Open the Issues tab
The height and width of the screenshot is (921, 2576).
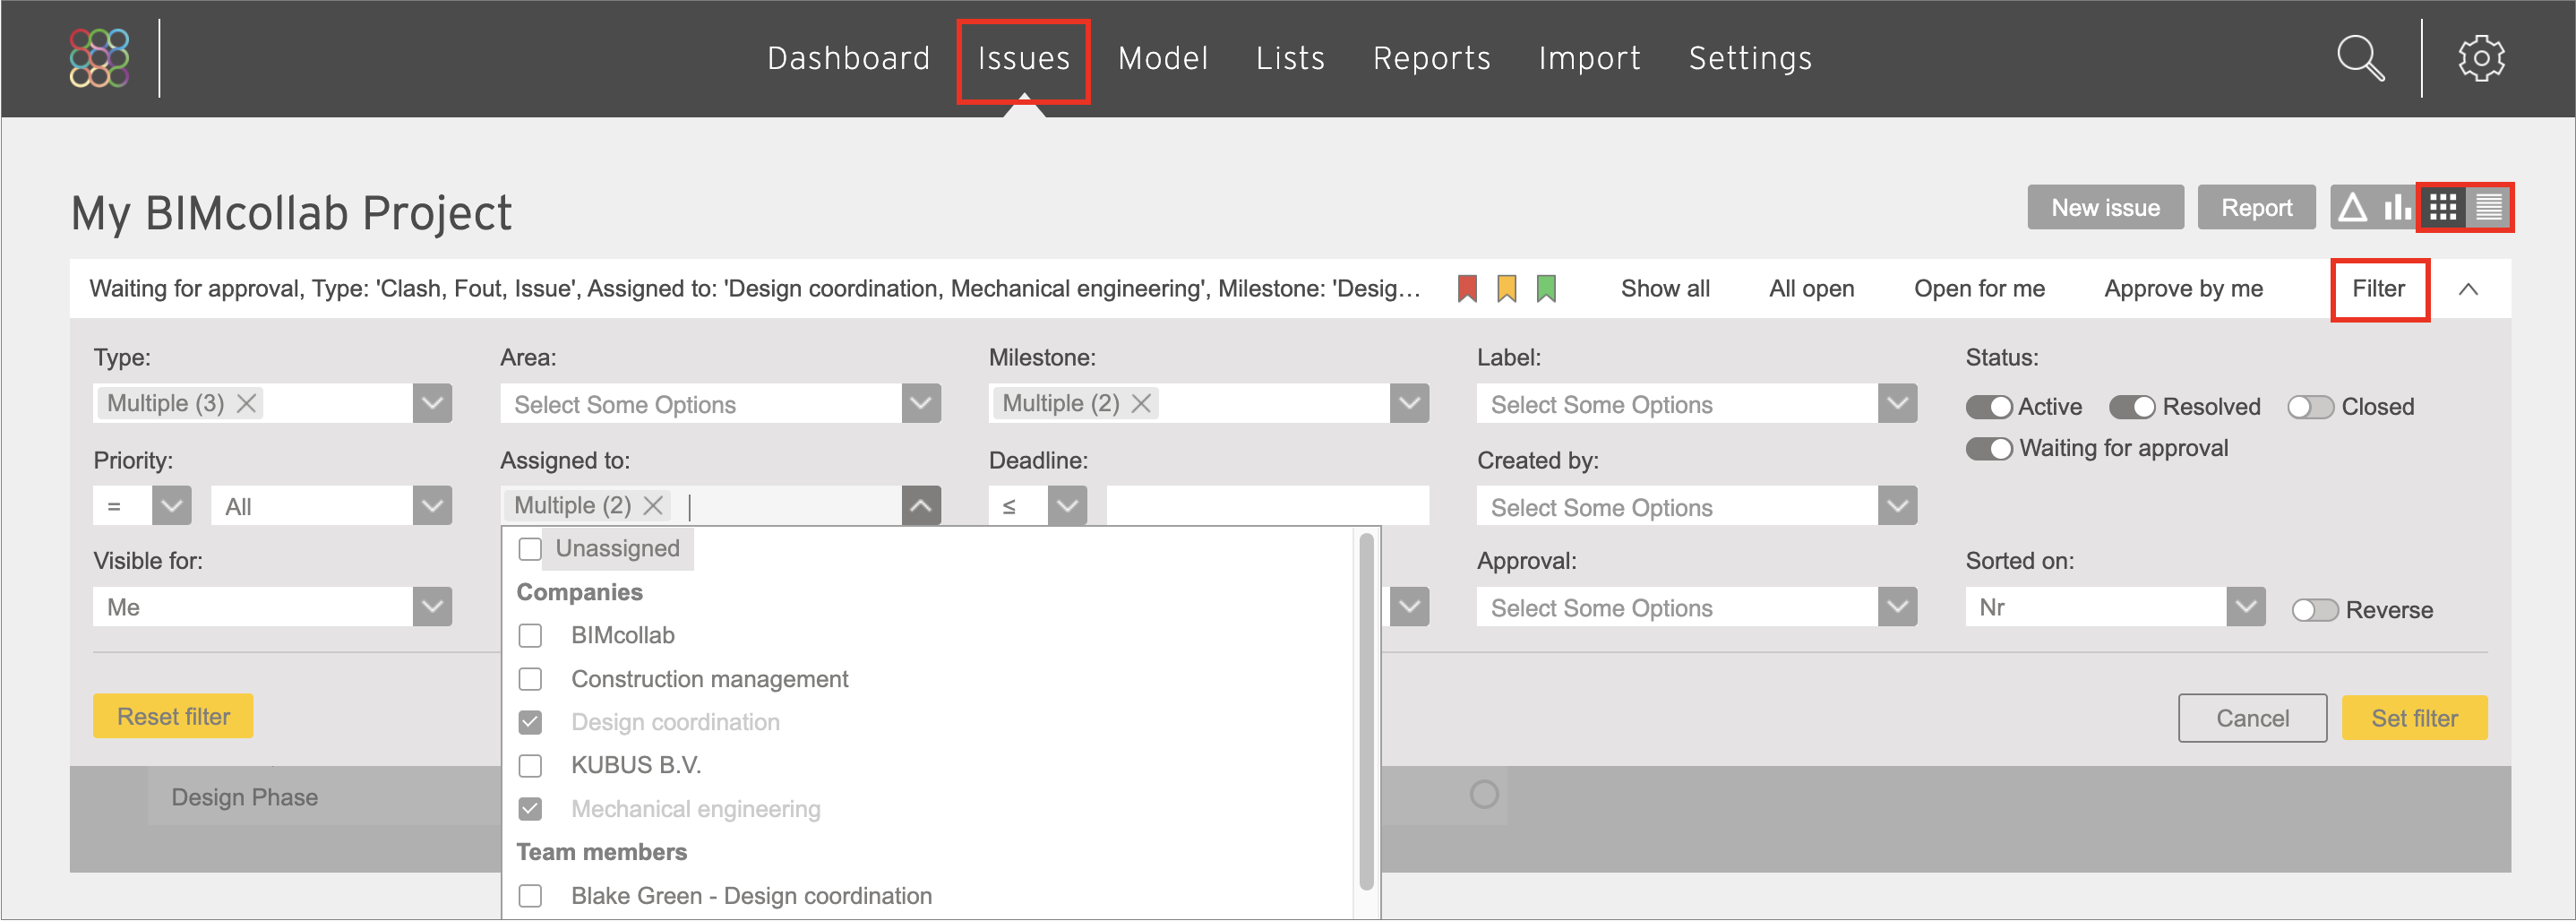(x=1024, y=58)
